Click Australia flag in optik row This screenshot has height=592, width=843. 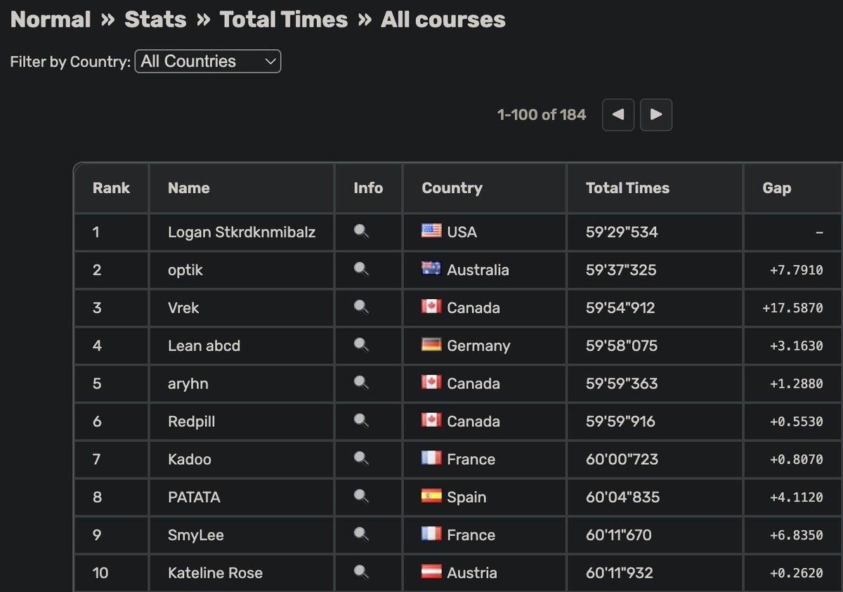(x=431, y=268)
